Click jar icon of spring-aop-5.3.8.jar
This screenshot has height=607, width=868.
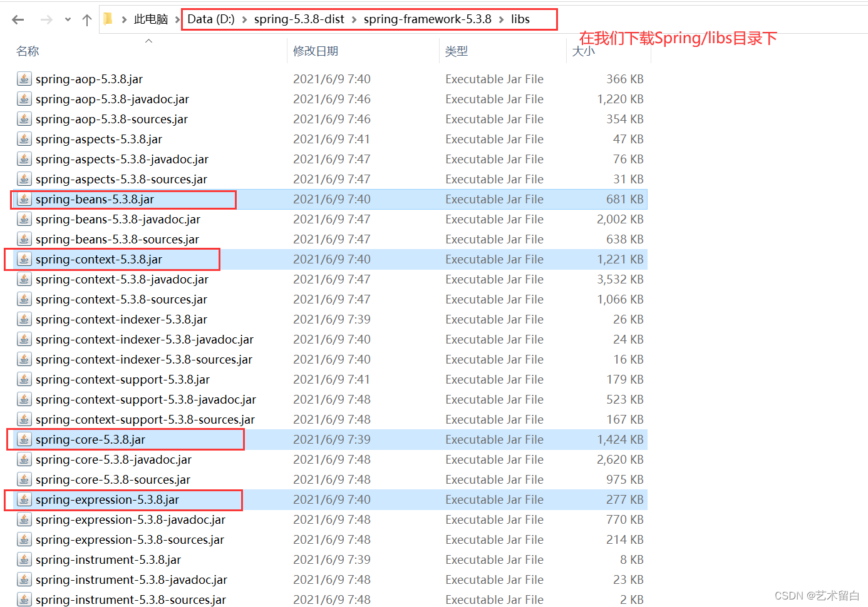pos(24,79)
